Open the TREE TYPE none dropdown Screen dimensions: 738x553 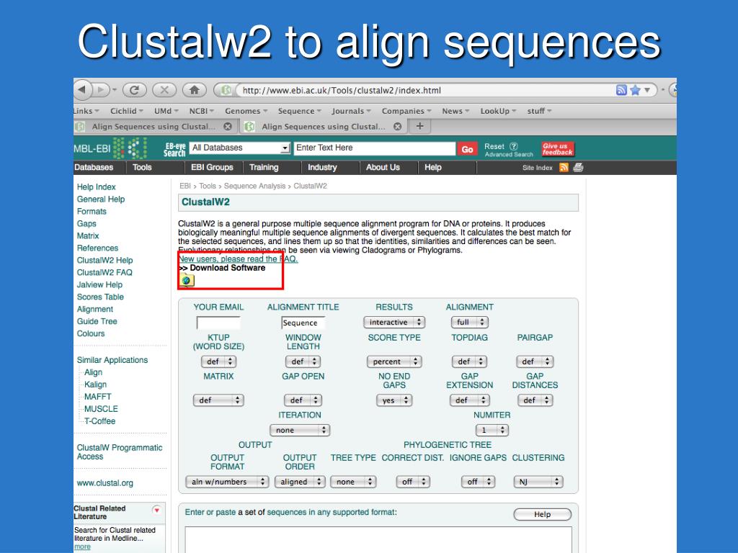tap(353, 482)
